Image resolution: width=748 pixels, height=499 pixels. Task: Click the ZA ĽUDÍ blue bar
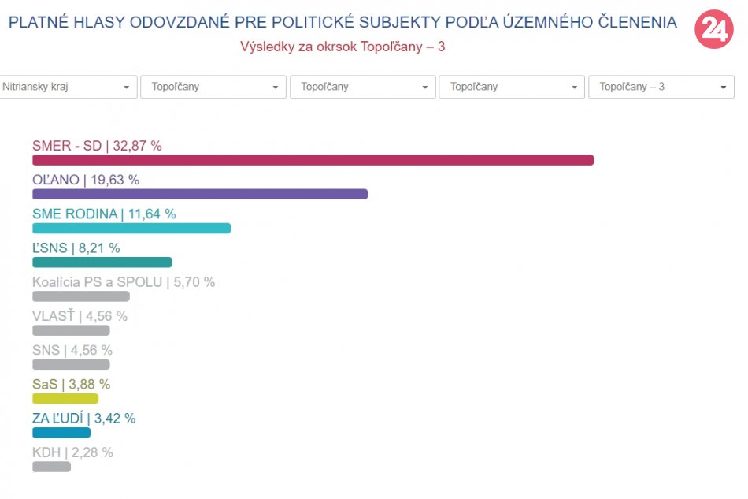coord(61,433)
